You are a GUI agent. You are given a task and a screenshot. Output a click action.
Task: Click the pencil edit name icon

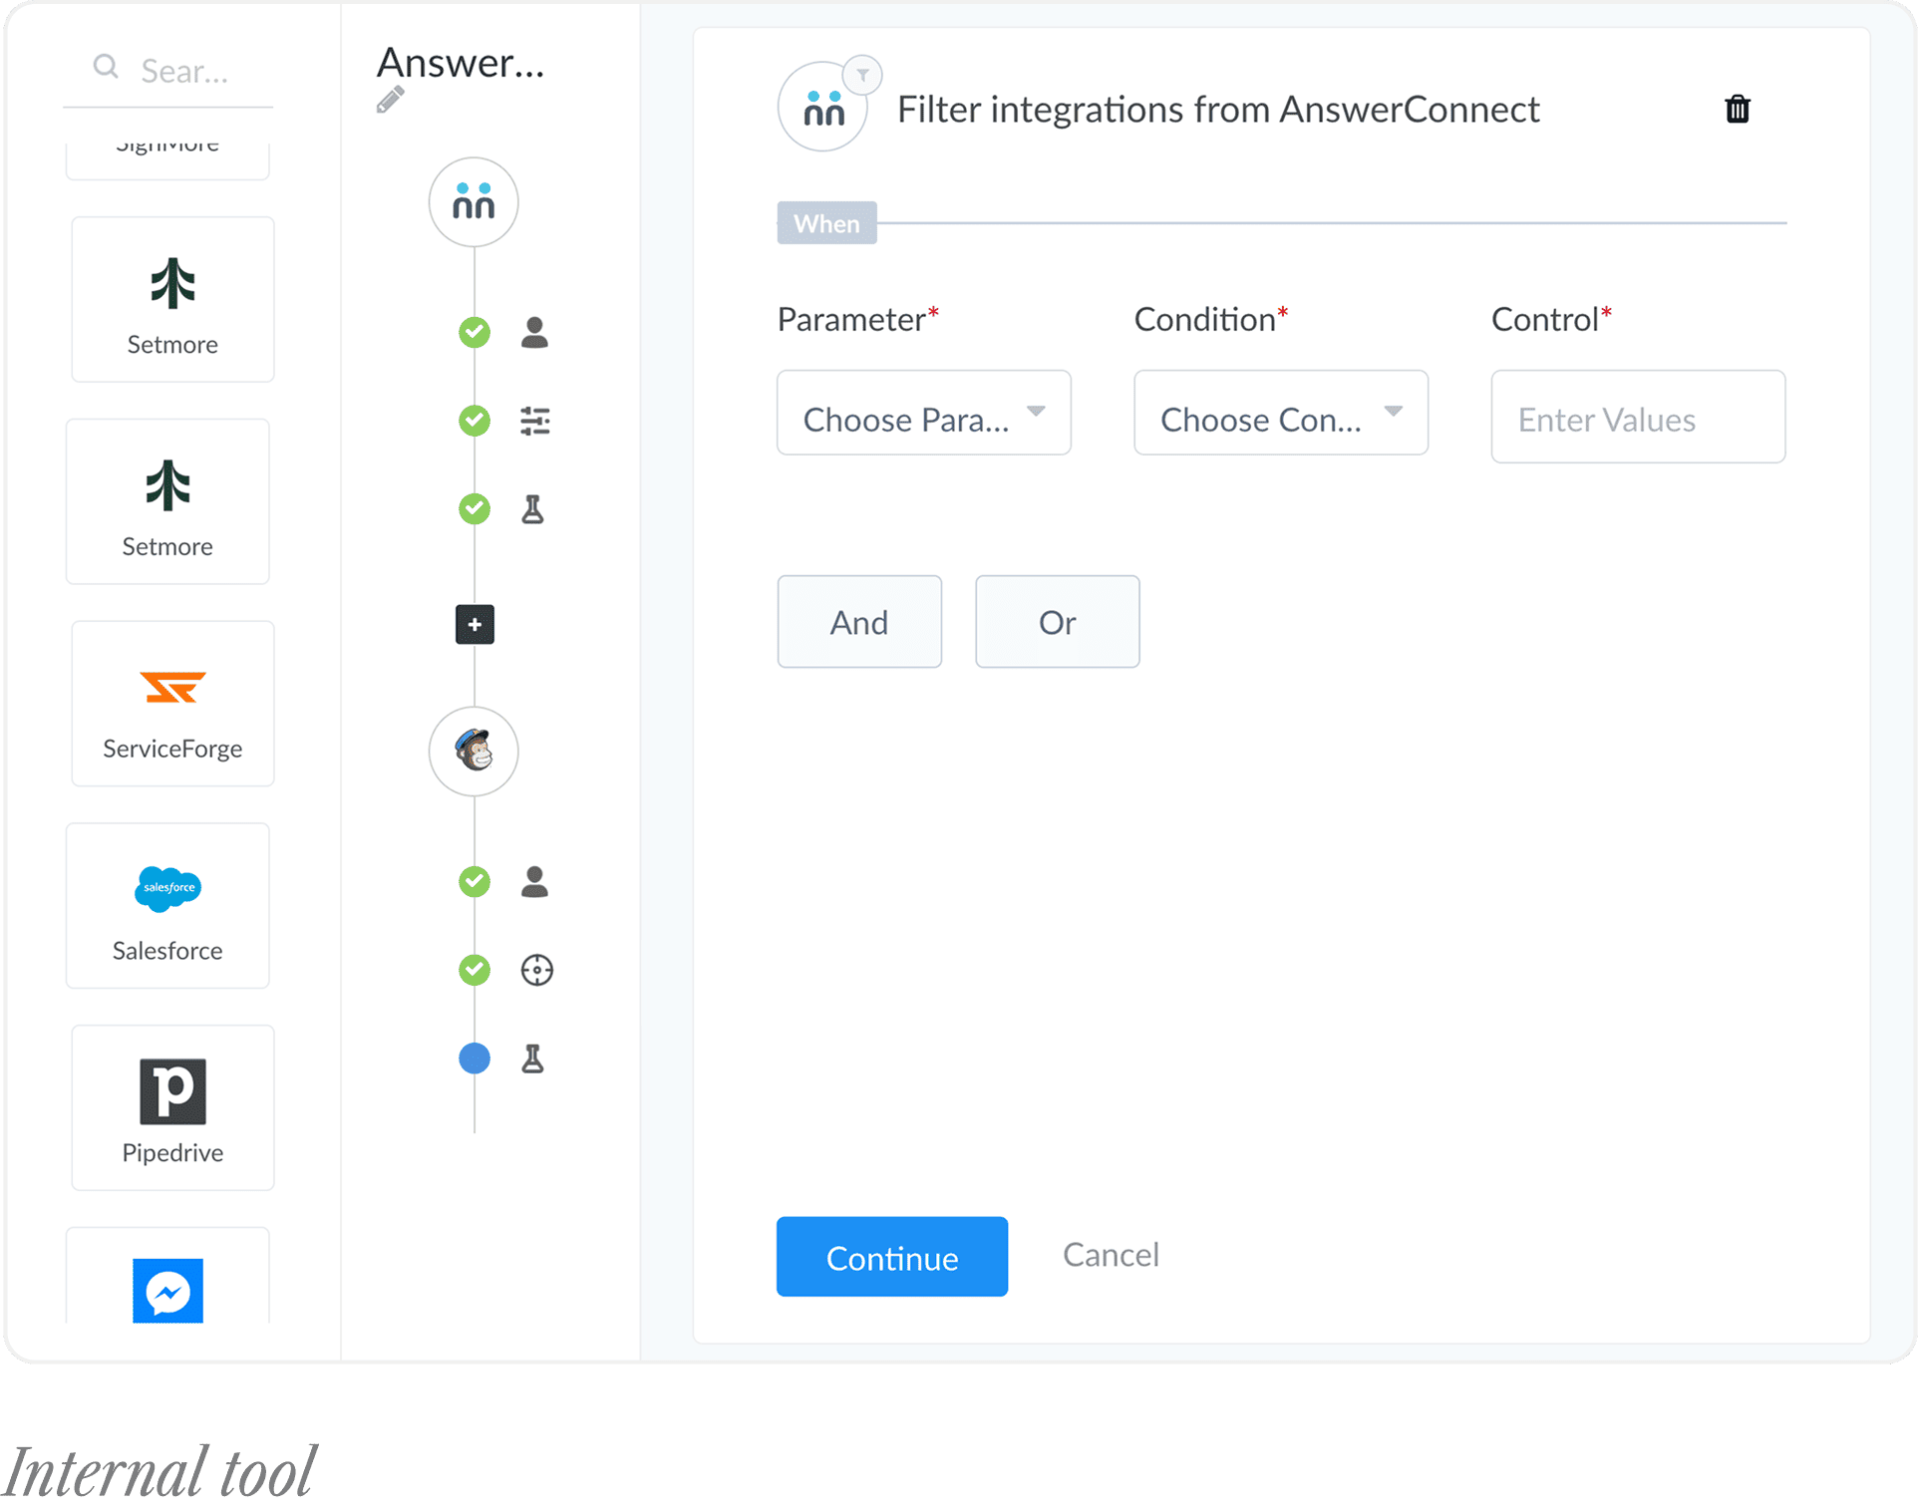(x=390, y=100)
